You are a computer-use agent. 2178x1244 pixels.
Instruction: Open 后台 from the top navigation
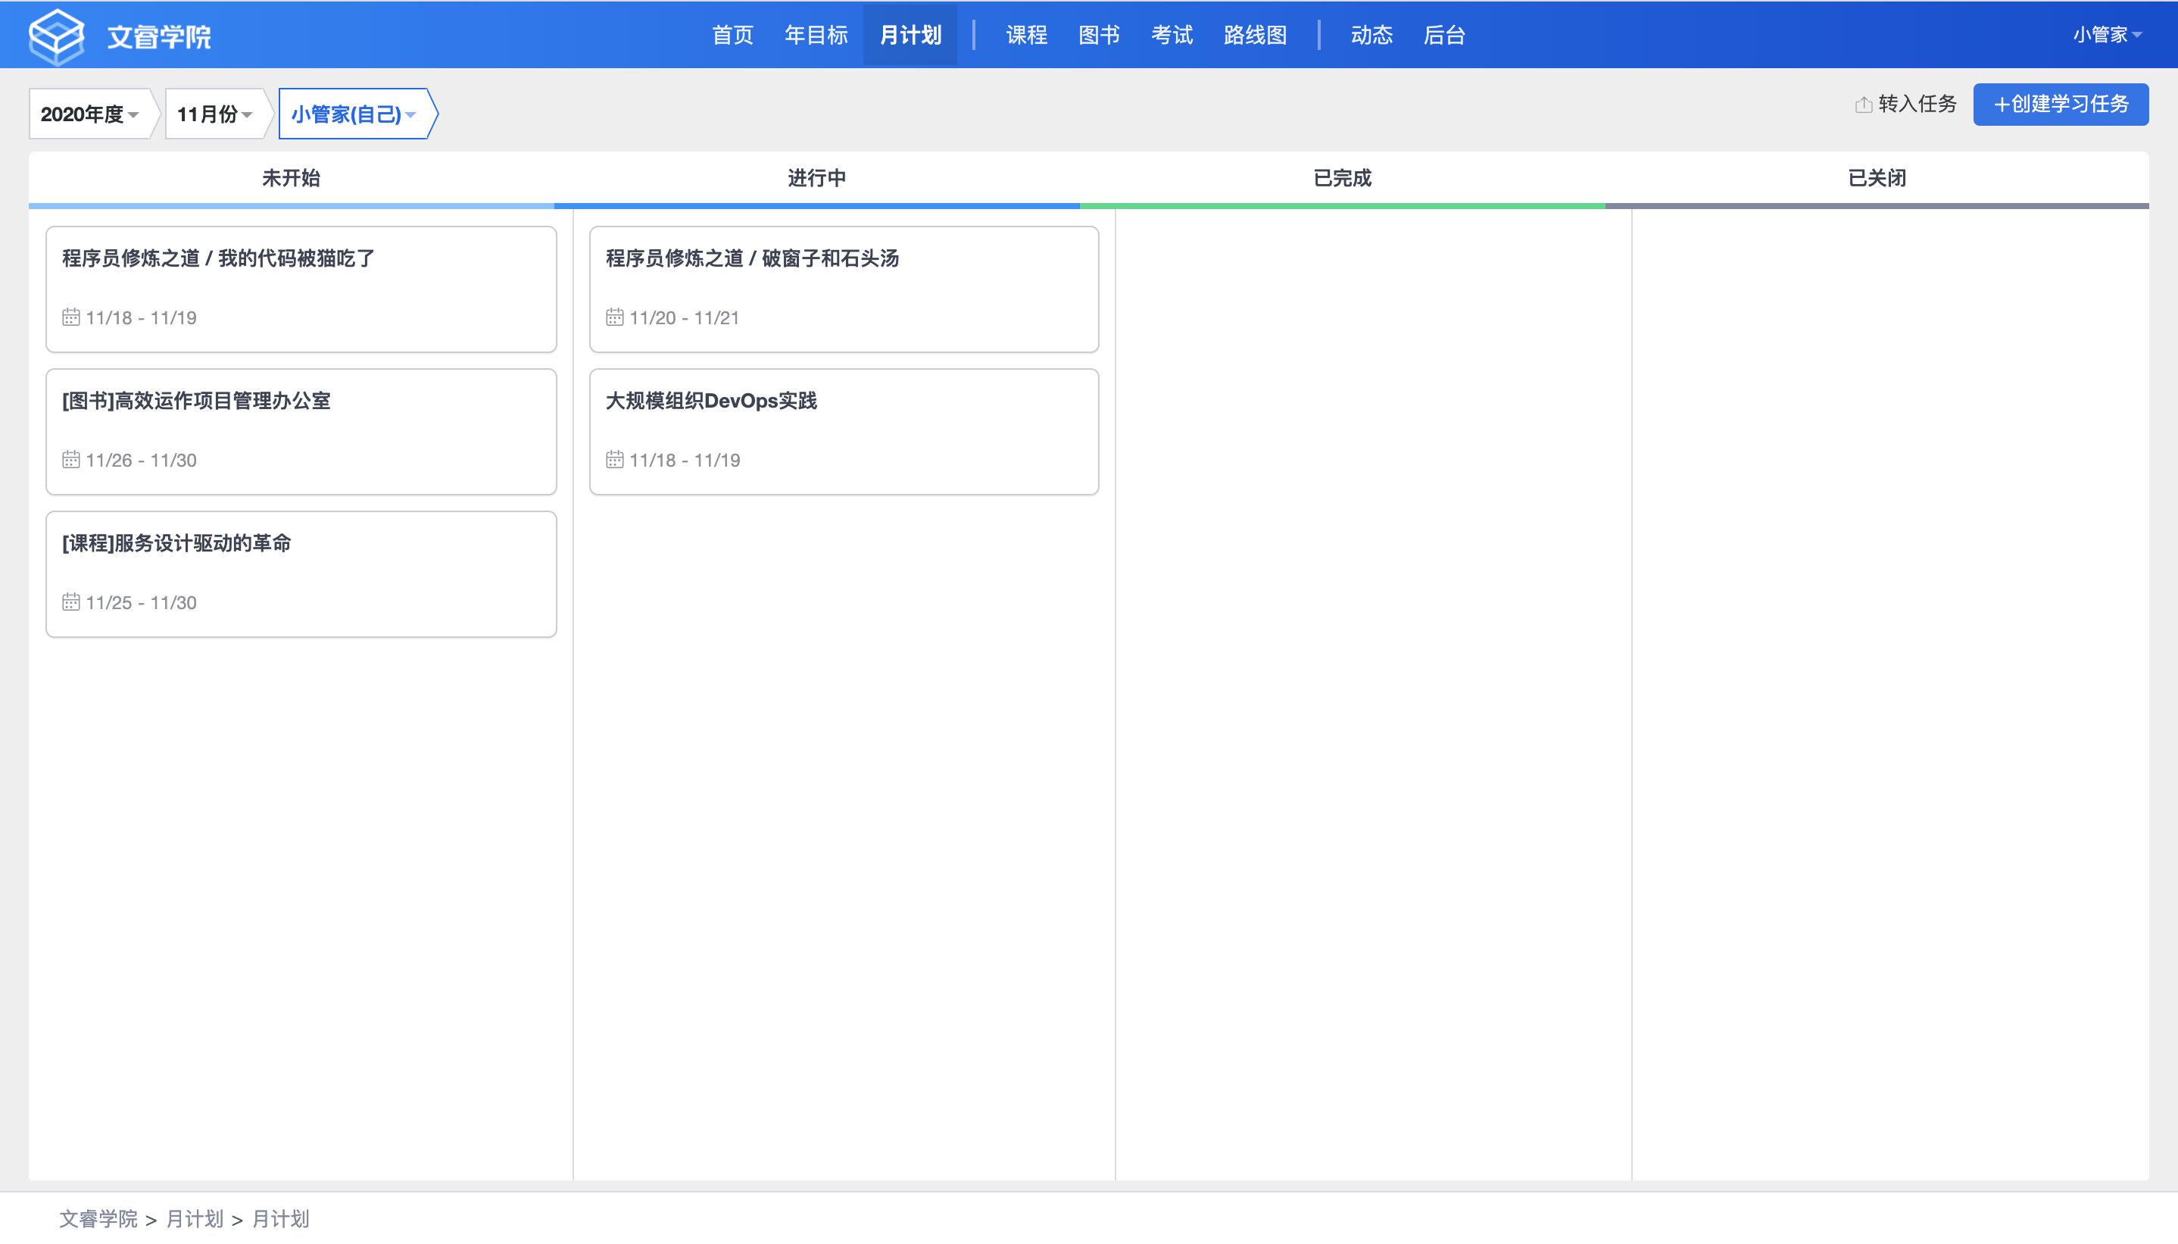coord(1443,35)
